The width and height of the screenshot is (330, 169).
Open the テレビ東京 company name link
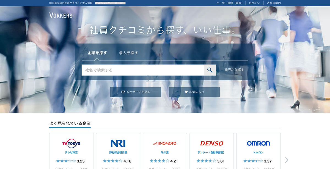click(71, 152)
